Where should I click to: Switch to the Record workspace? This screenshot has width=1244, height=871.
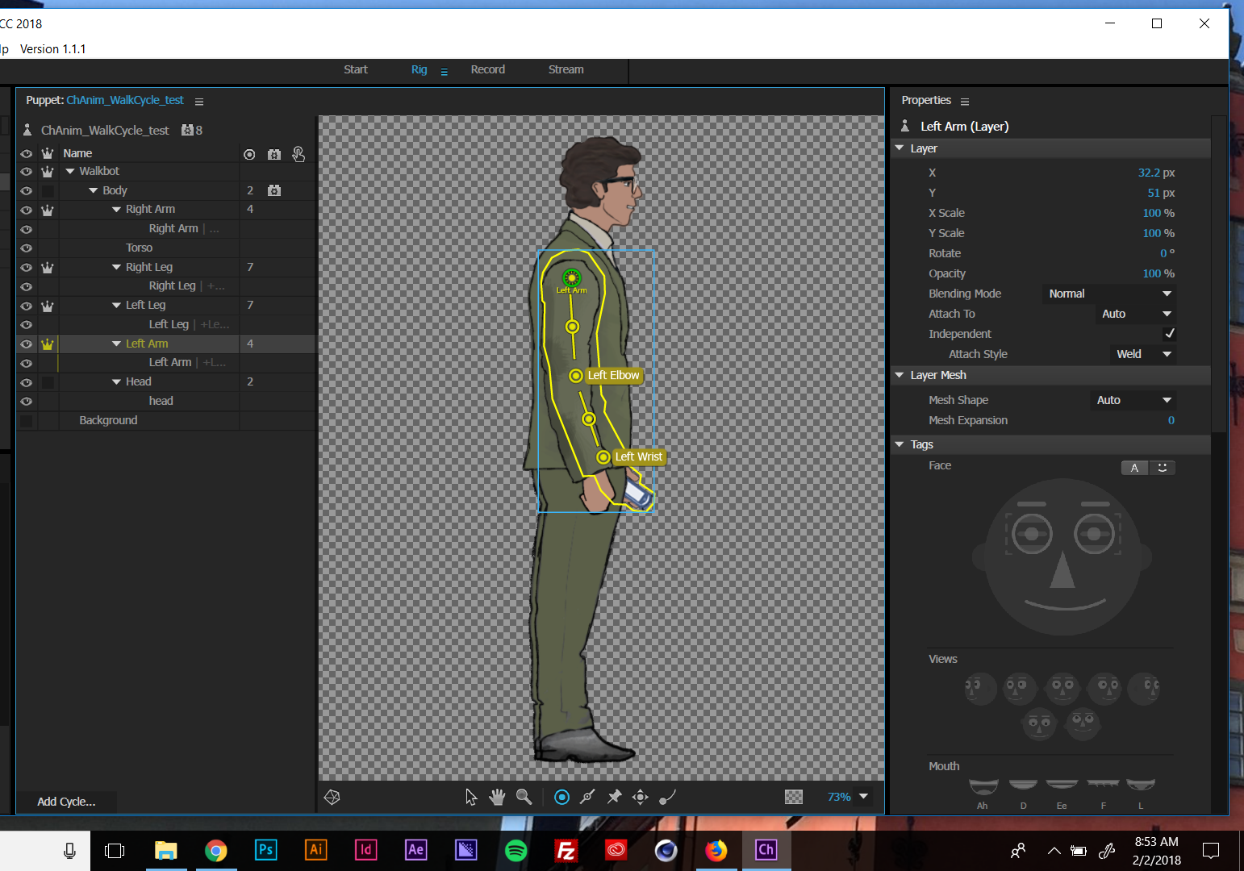[487, 70]
